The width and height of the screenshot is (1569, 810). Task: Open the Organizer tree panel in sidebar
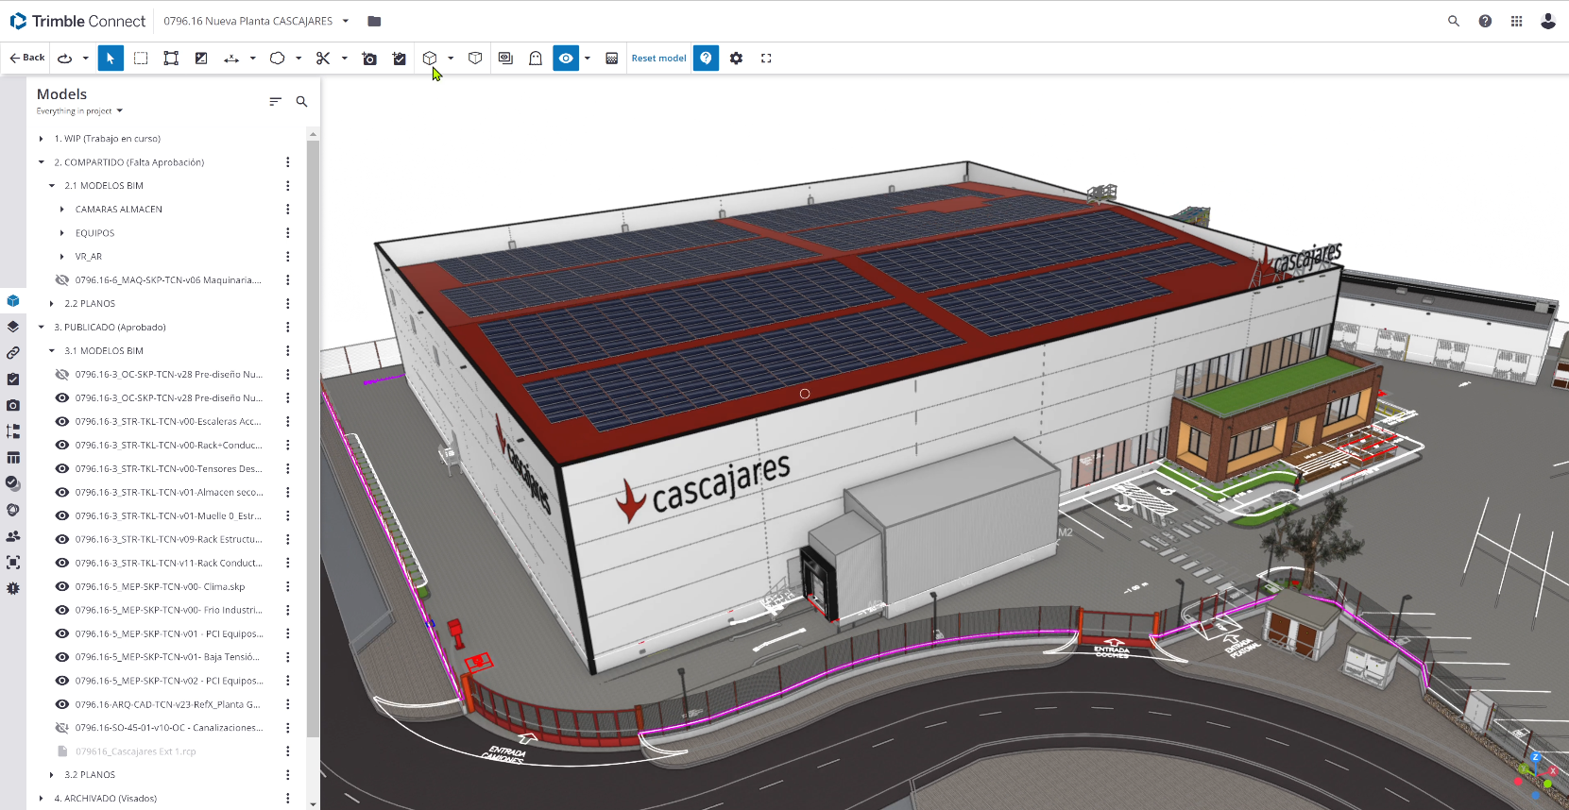pyautogui.click(x=13, y=431)
